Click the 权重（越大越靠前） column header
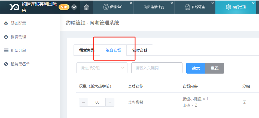 [95, 86]
